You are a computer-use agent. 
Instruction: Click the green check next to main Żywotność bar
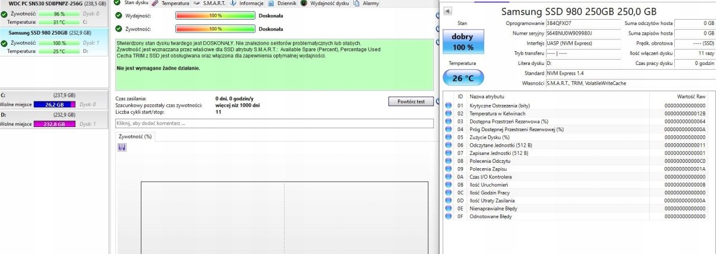pyautogui.click(x=119, y=29)
